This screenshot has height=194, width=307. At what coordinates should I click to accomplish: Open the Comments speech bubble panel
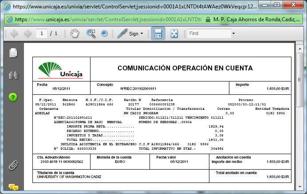[x=13, y=187]
